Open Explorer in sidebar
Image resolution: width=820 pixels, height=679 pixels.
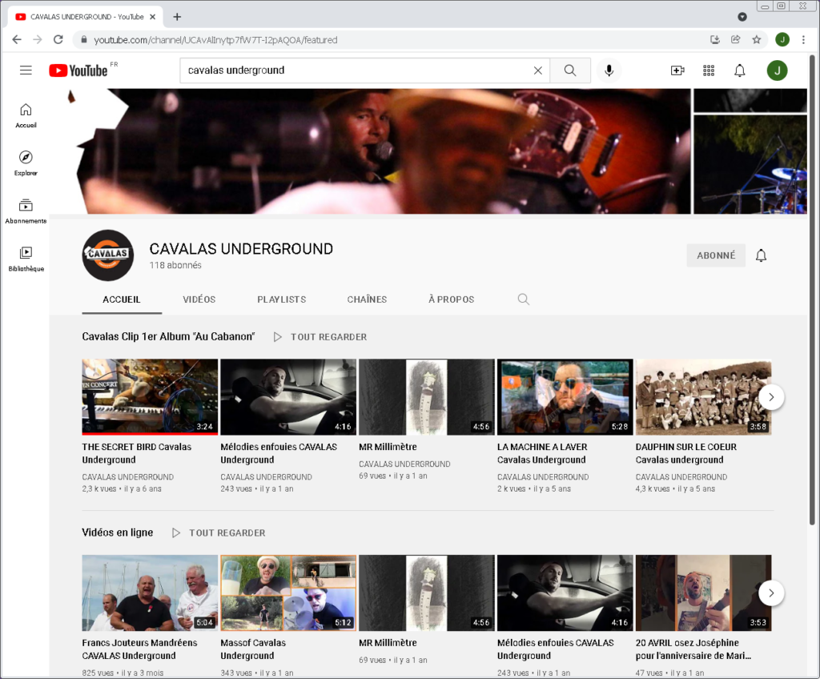point(26,163)
